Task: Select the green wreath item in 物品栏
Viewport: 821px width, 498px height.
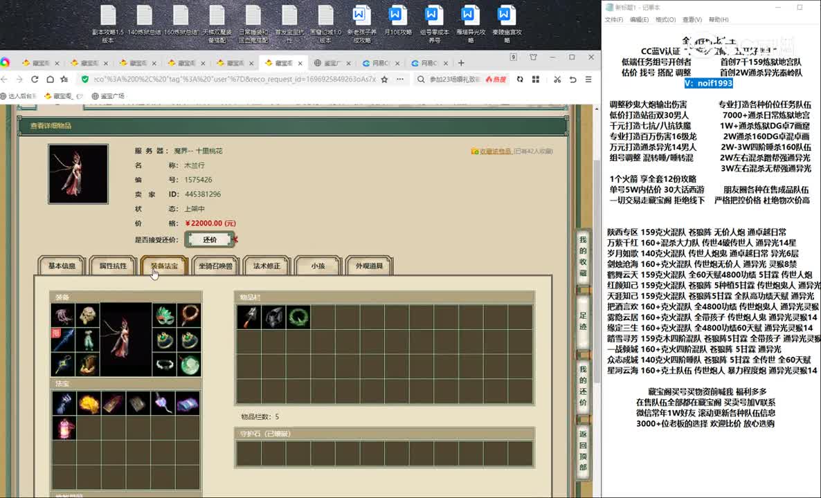Action: tap(298, 317)
